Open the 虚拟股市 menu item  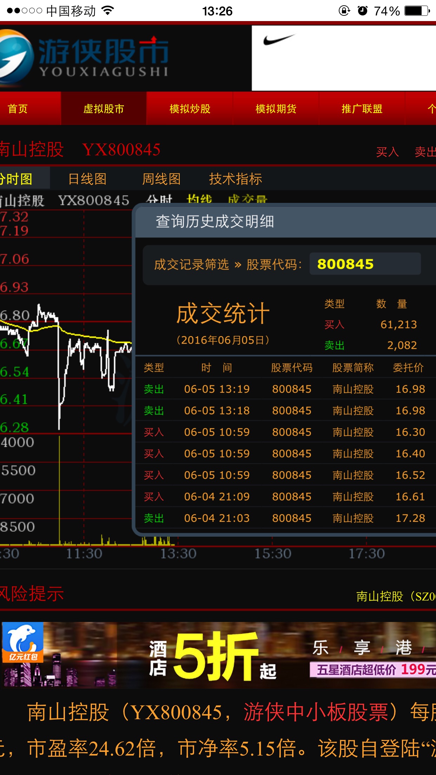(104, 109)
